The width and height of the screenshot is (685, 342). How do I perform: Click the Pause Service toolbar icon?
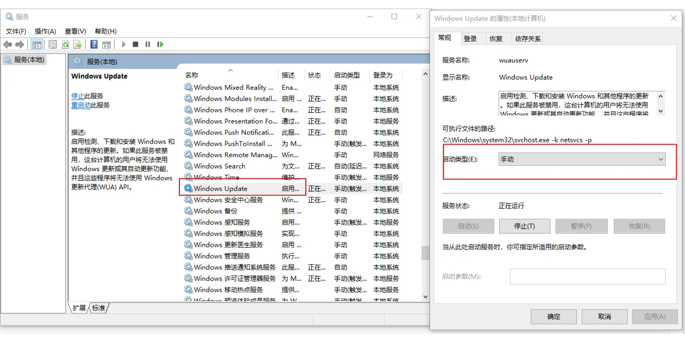point(148,44)
